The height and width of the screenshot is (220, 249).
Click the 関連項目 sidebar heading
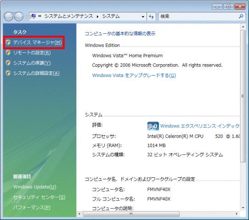[x=22, y=176]
